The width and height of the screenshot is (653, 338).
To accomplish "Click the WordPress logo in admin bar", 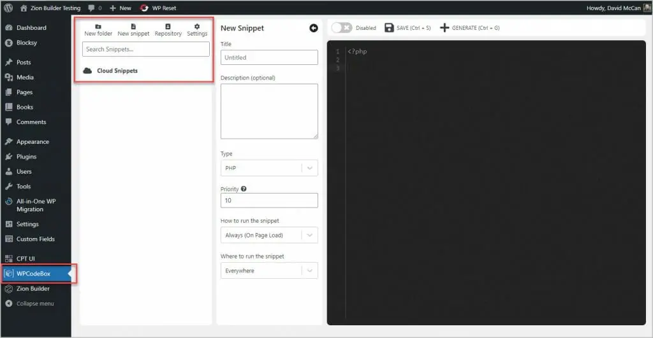I will 8,8.
